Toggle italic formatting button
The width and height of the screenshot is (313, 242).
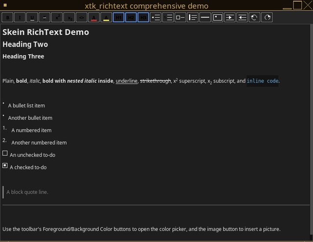(20, 18)
